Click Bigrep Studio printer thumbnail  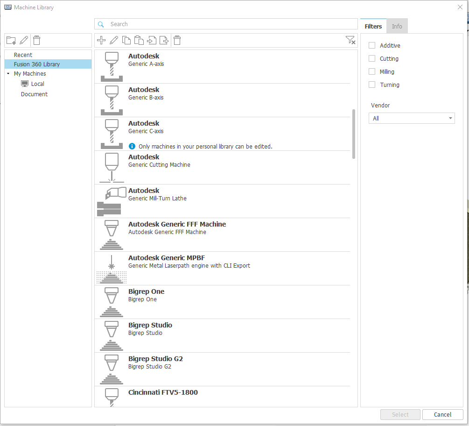point(112,335)
